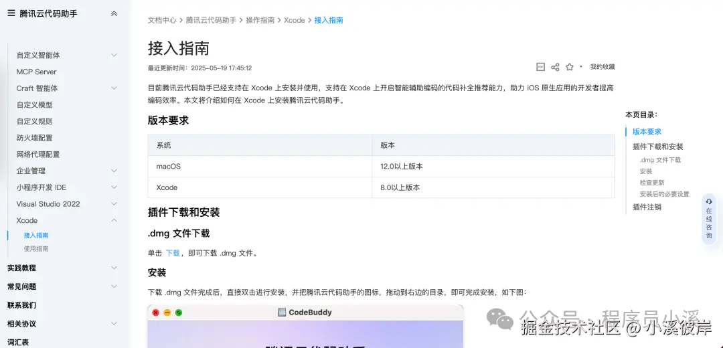Jump to 安装 in page contents
Image resolution: width=723 pixels, height=348 pixels.
pyautogui.click(x=646, y=171)
